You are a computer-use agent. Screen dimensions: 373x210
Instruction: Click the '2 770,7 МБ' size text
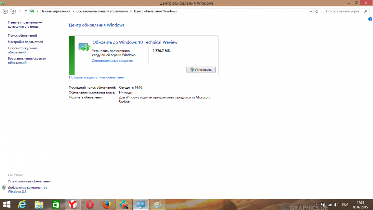(161, 50)
